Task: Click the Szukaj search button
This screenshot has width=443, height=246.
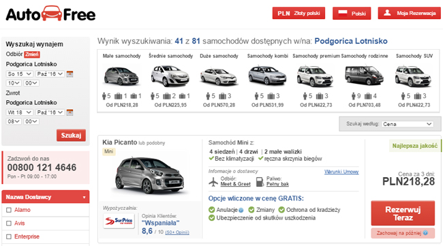Action: 71,136
